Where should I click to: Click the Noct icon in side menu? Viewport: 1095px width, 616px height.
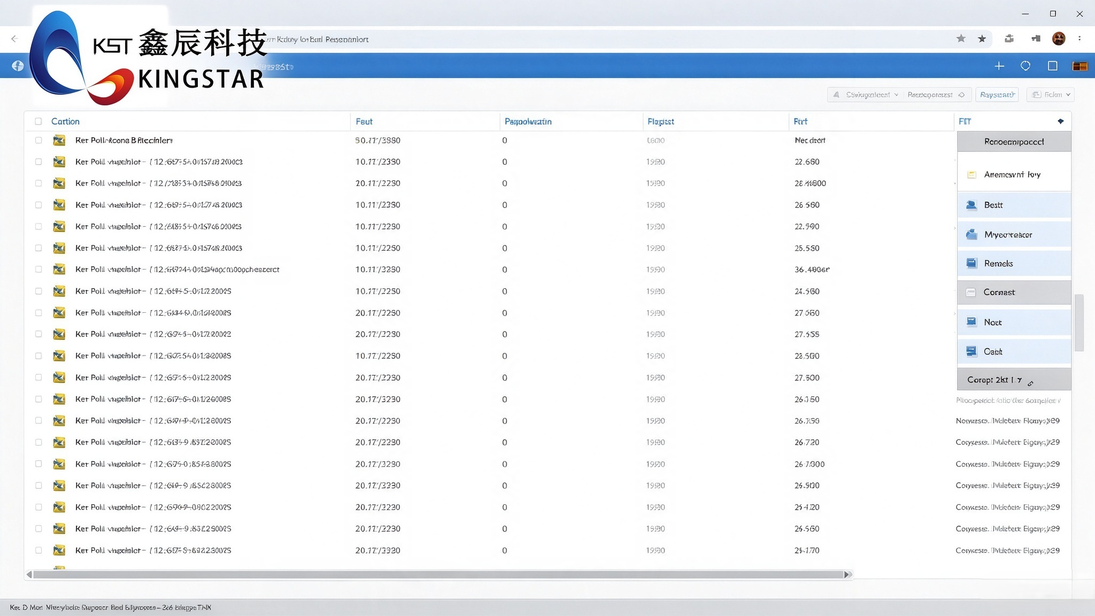tap(971, 322)
